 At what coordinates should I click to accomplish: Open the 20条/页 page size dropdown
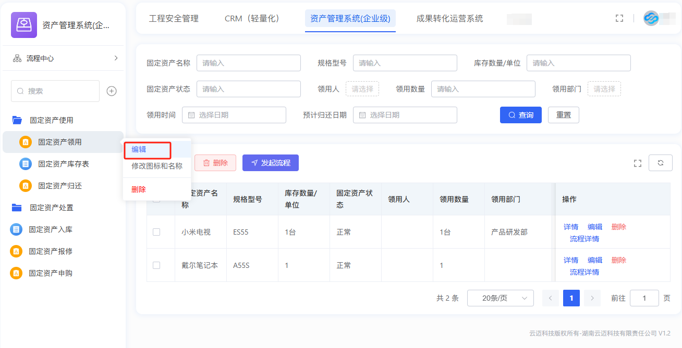500,298
